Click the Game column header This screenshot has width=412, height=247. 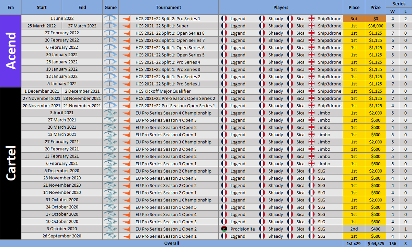click(x=111, y=8)
